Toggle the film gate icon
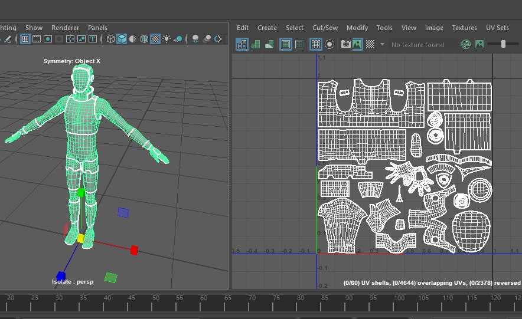Screen dimensions: 522x319 pos(37,39)
